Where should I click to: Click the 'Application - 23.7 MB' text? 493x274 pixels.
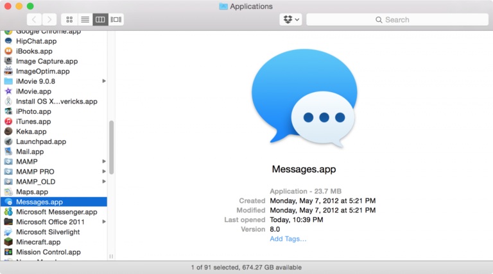pos(306,191)
